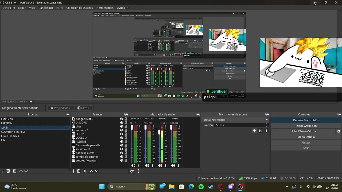Open three-dot menu for audio pc 1 channel
Viewport: 342px width, 192px height.
139,166
